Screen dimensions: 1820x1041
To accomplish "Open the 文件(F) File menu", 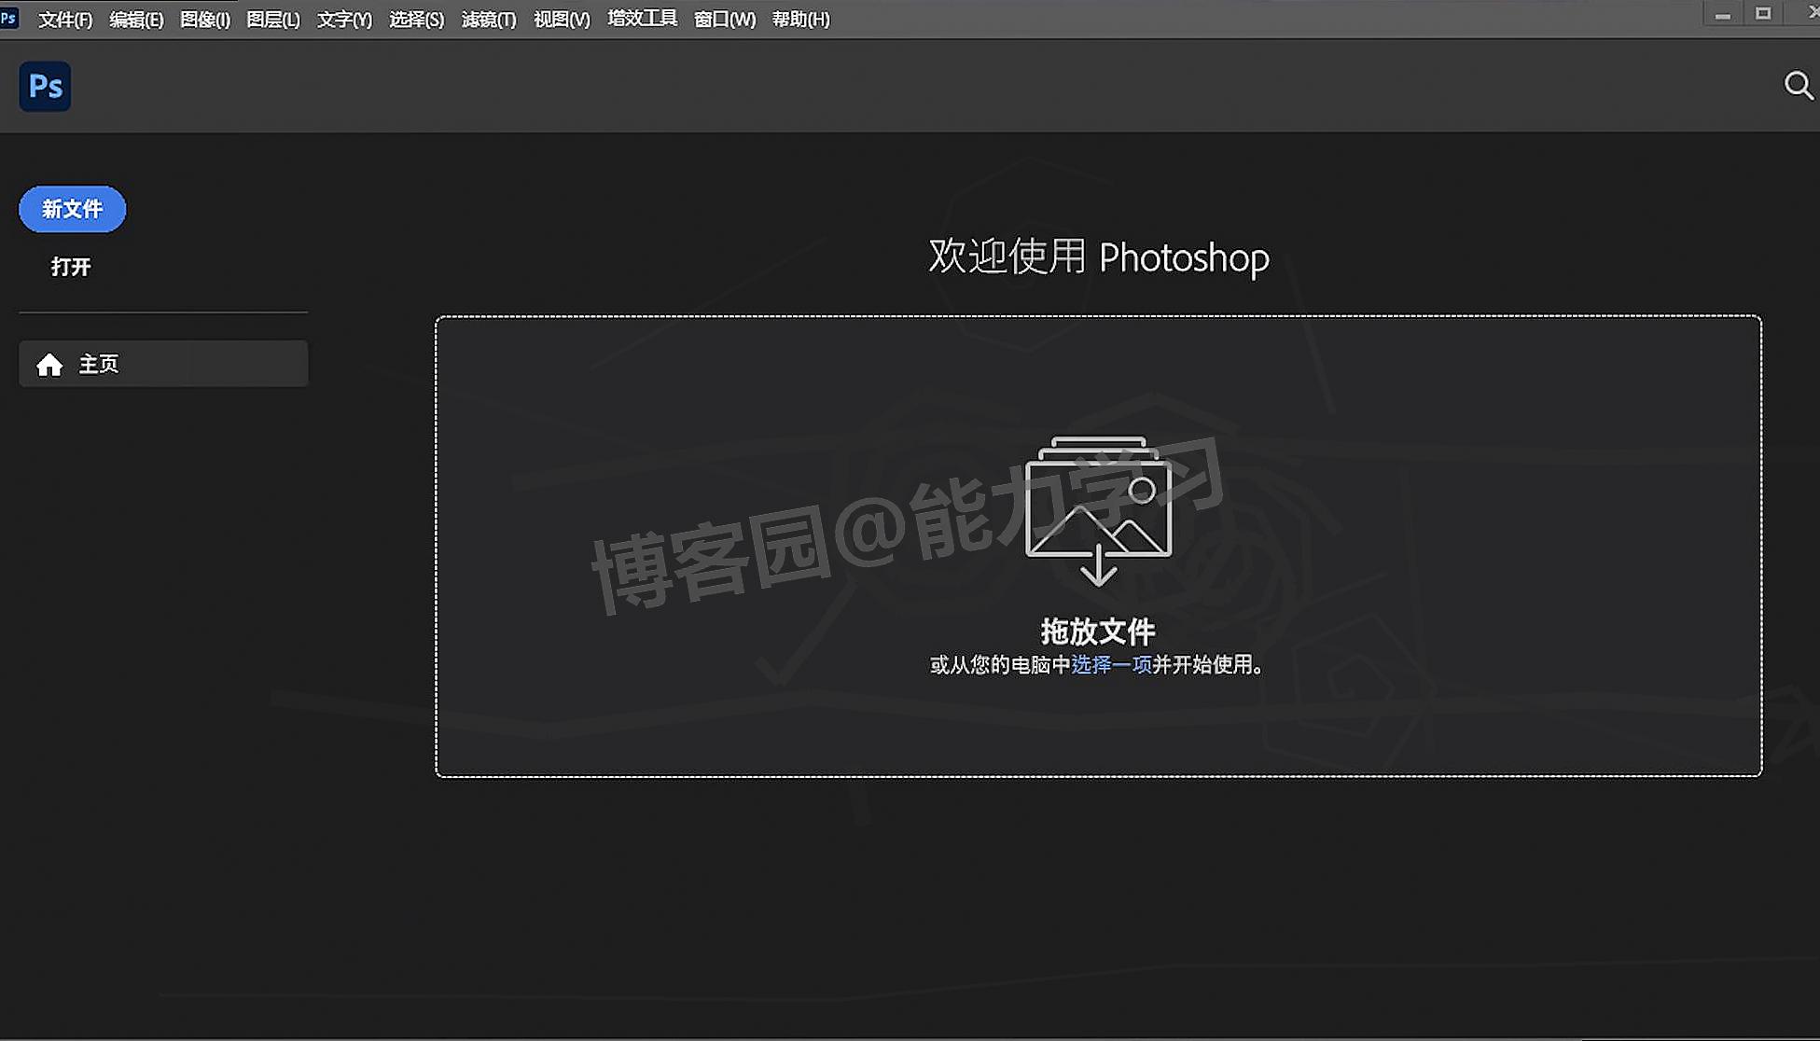I will [65, 20].
